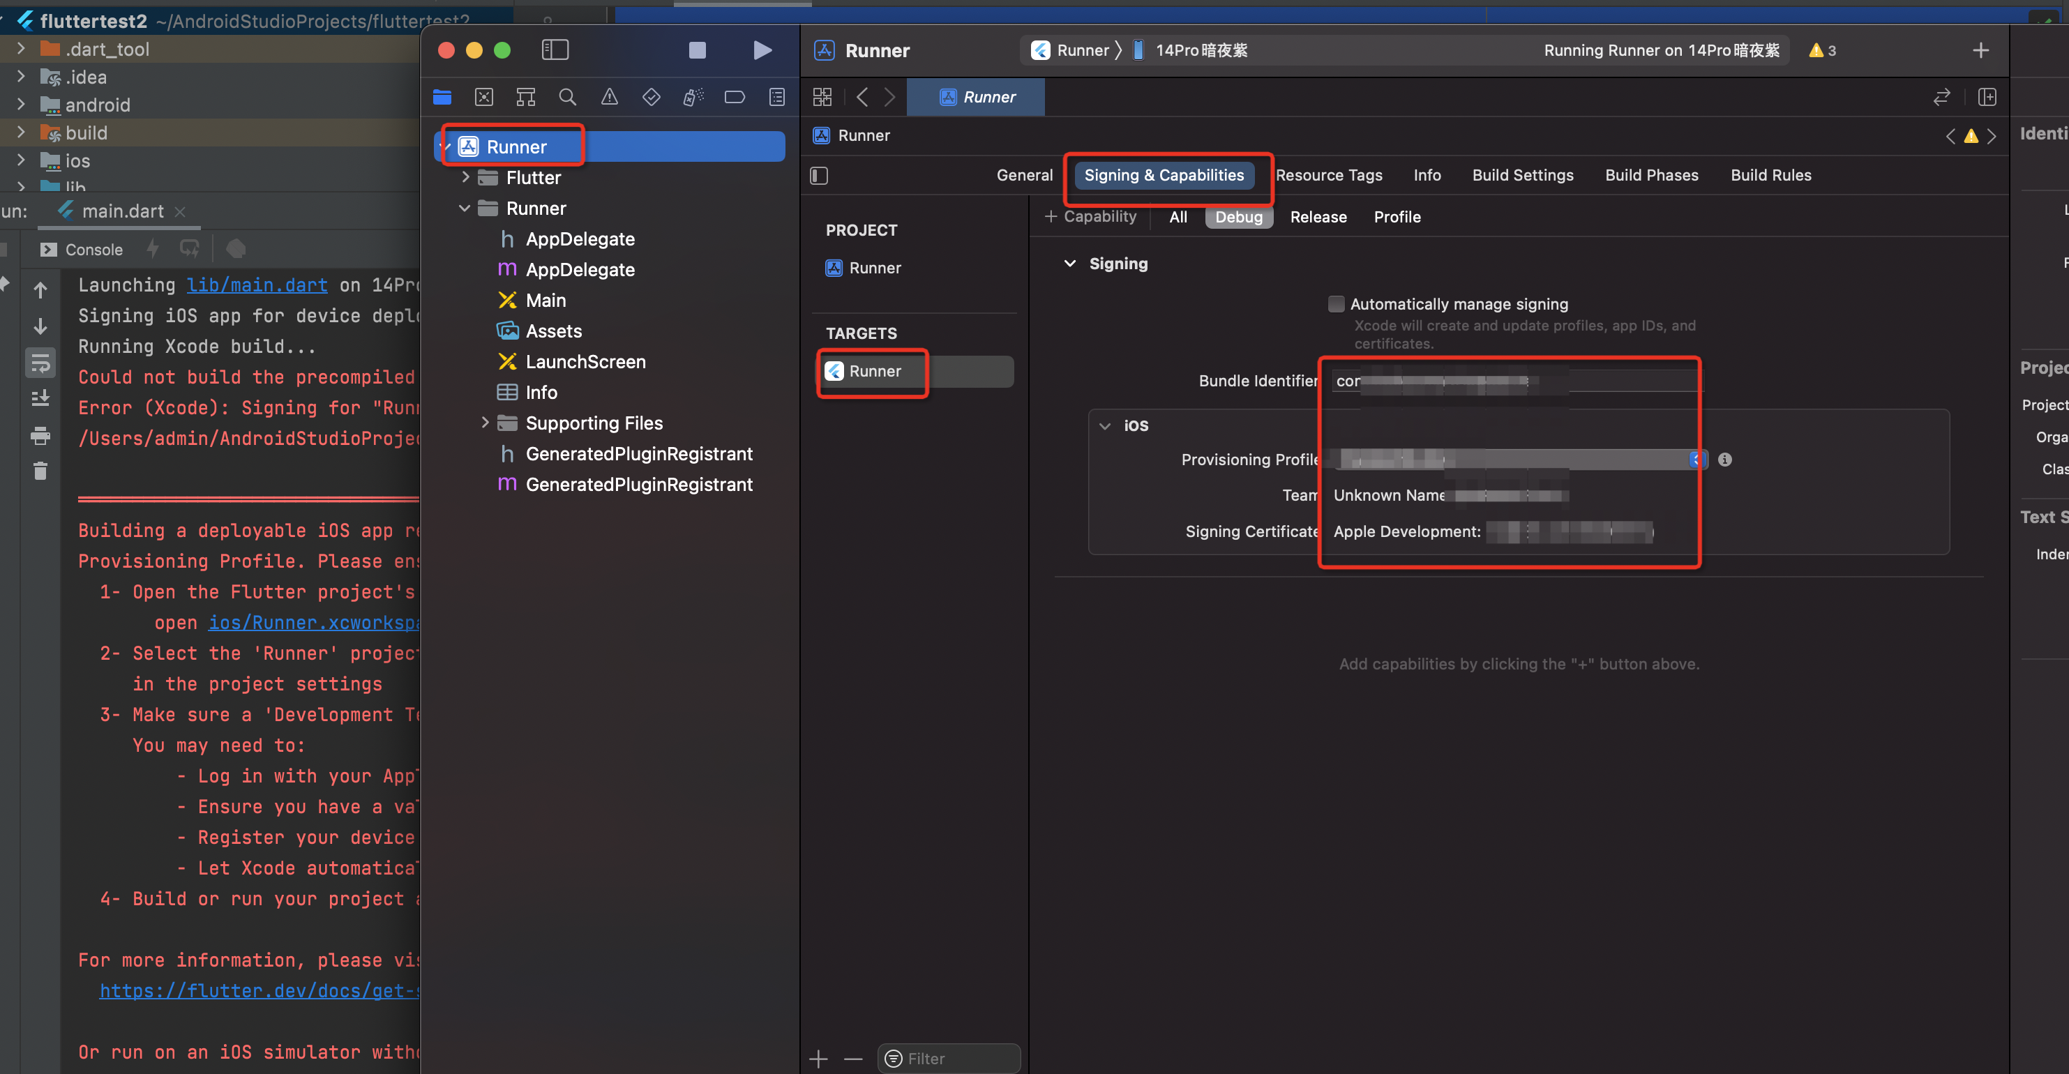
Task: Clear console with trash icon
Action: pos(40,470)
